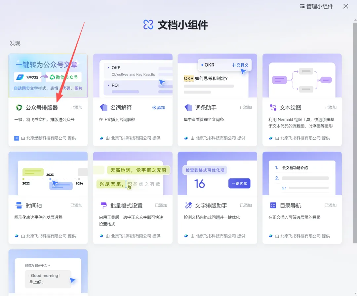Screen dimensions: 357x296
Task: Open the 文字排版助手 preview thumbnail
Action: (218, 173)
